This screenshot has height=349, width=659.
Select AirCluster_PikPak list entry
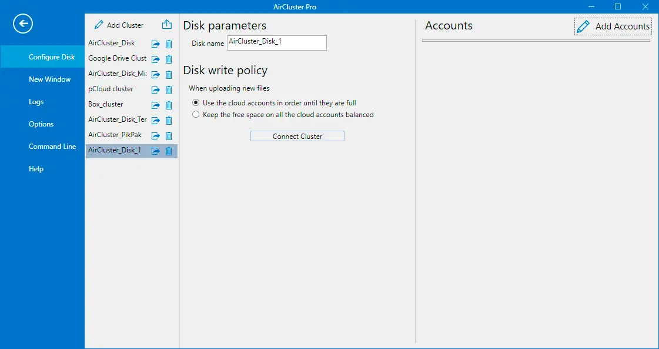coord(115,135)
